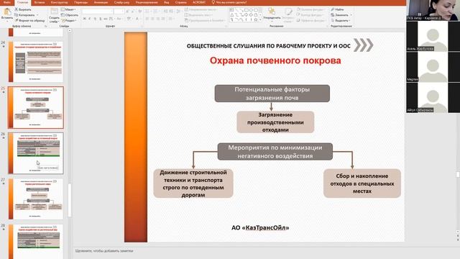Click participant tile 'Айгул Сейбатқали'
The image size is (460, 259).
[x=433, y=98]
